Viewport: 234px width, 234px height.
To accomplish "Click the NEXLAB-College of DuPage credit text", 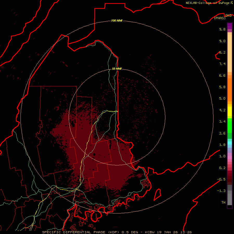I will [x=209, y=3].
